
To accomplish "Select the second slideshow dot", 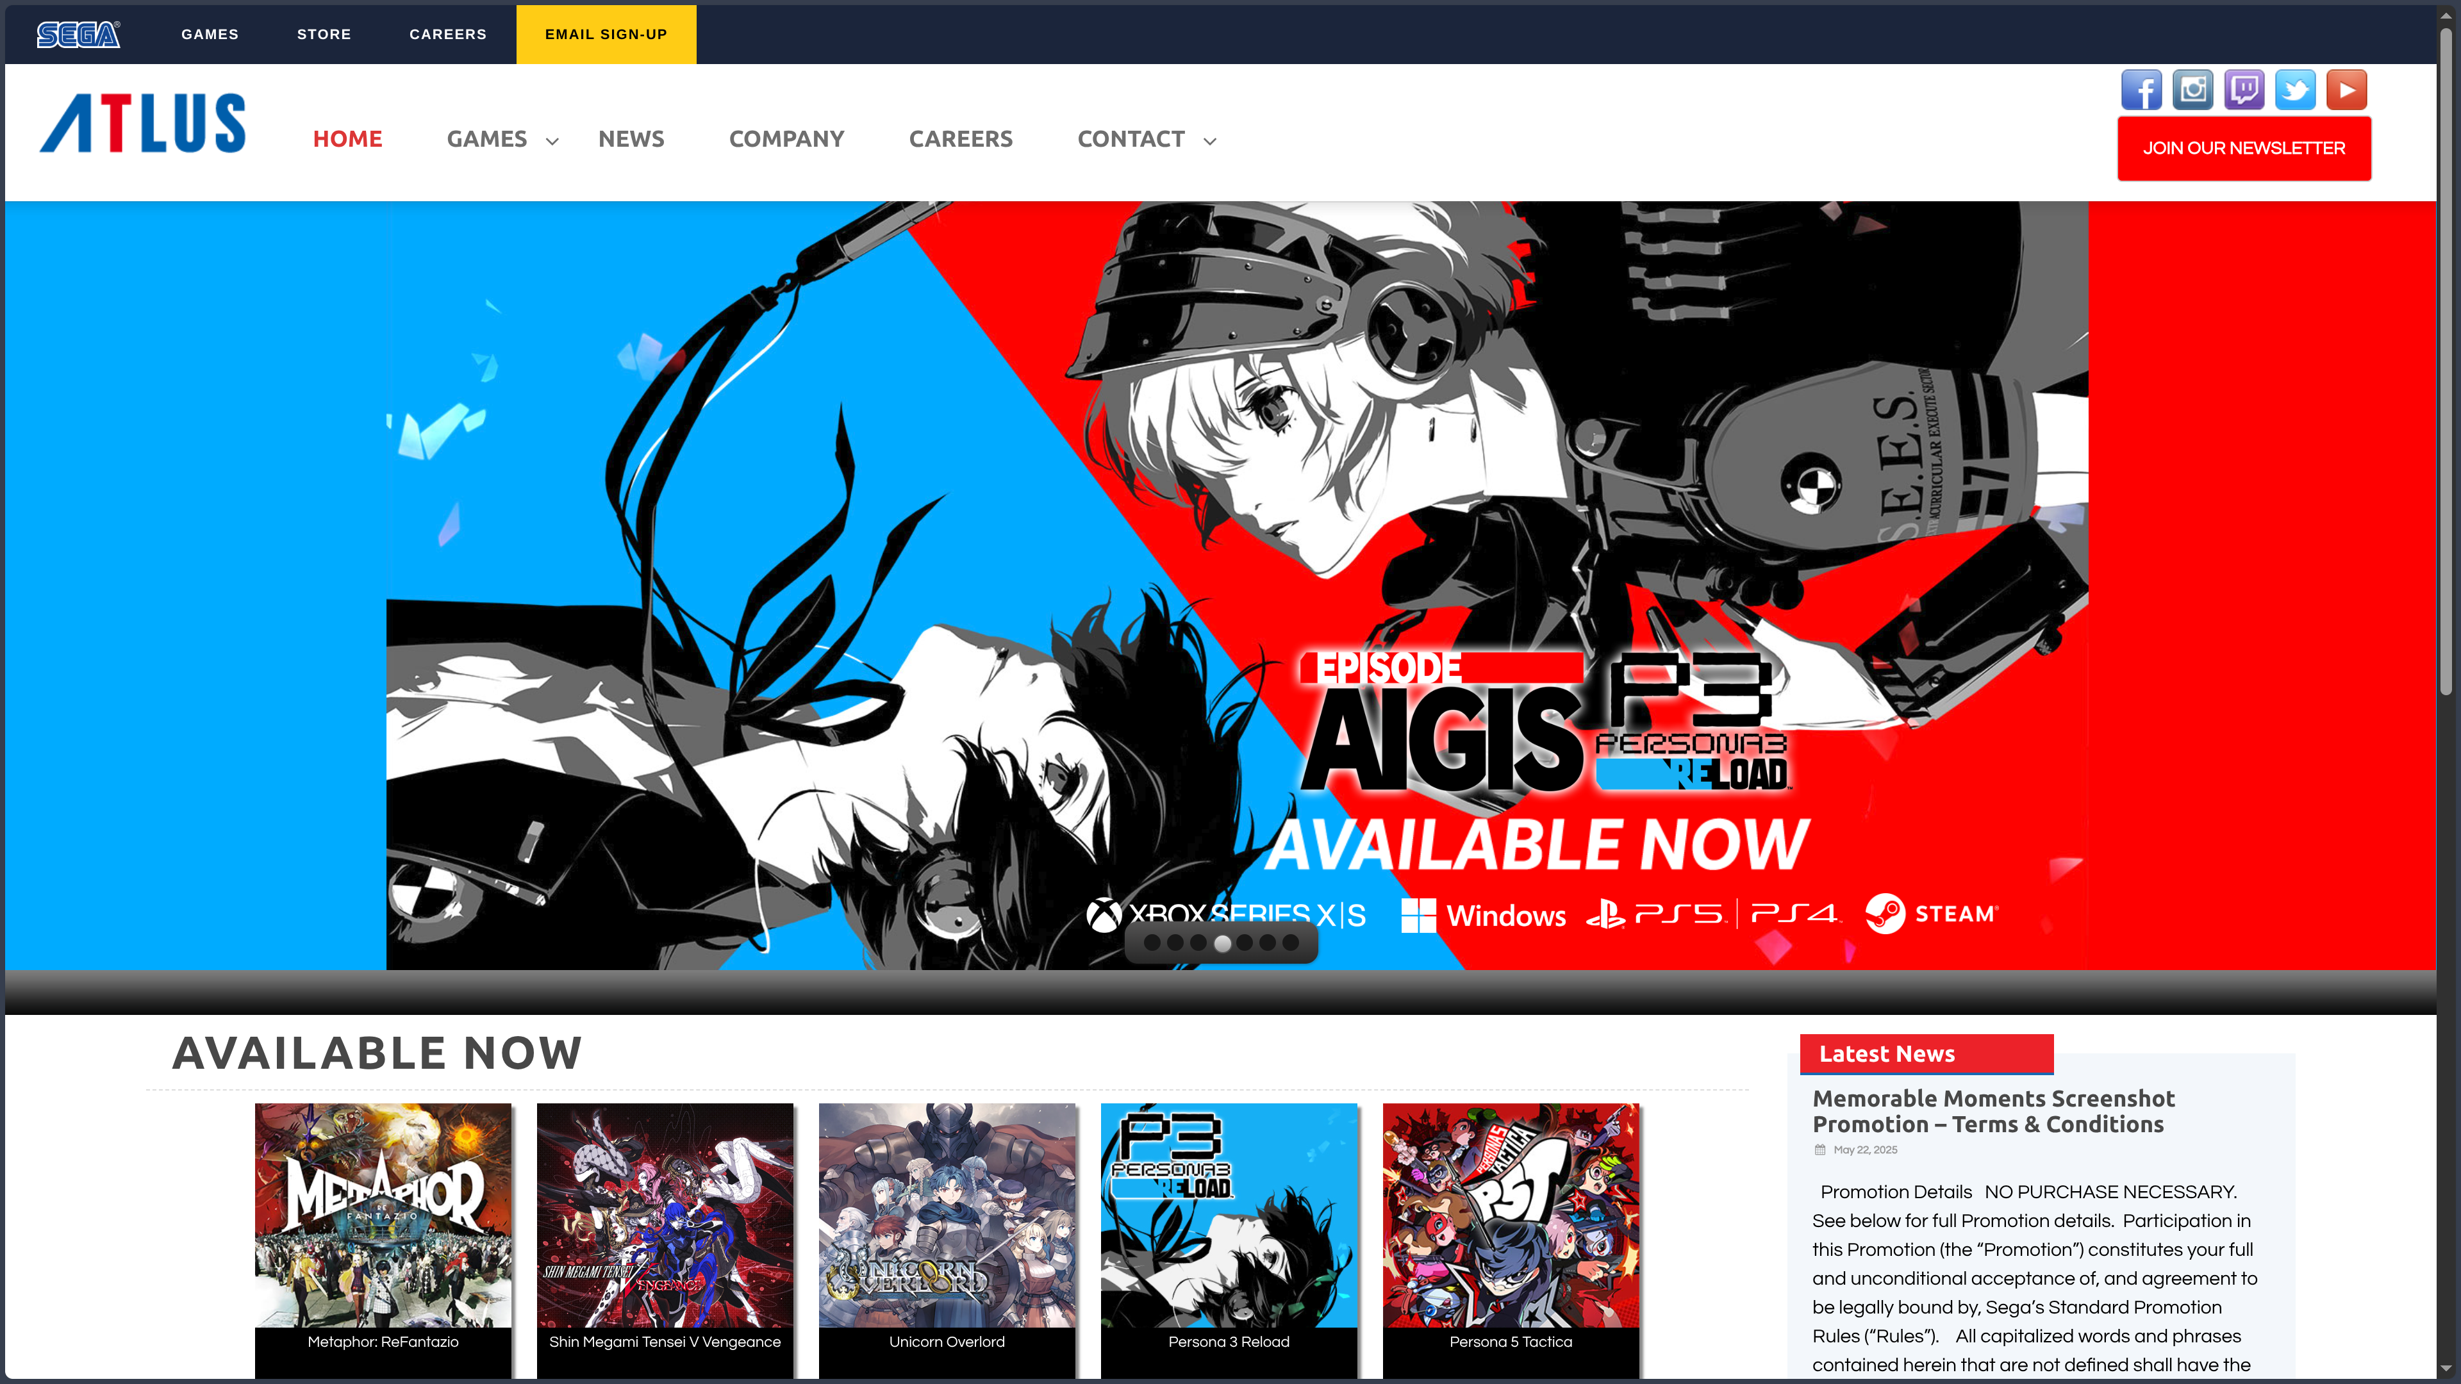I will click(1175, 943).
